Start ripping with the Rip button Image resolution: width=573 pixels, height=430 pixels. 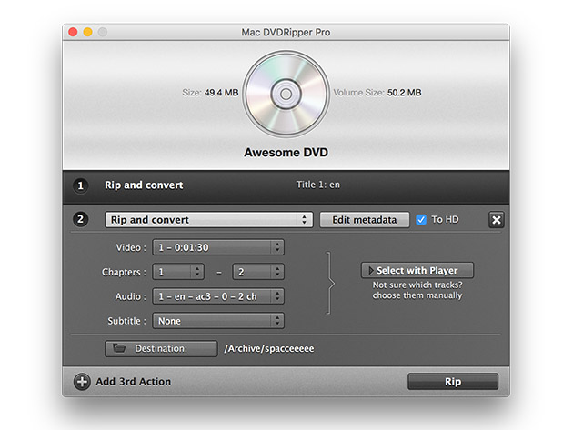tap(453, 382)
